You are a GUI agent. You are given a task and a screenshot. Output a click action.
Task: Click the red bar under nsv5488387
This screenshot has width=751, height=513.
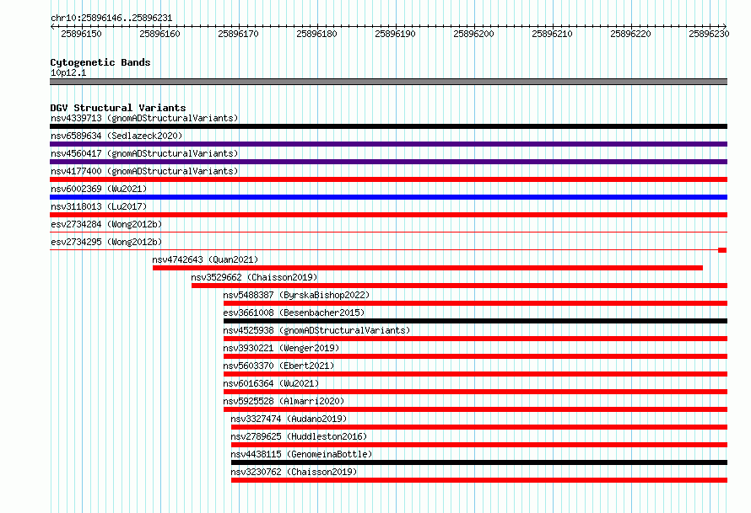(x=476, y=303)
